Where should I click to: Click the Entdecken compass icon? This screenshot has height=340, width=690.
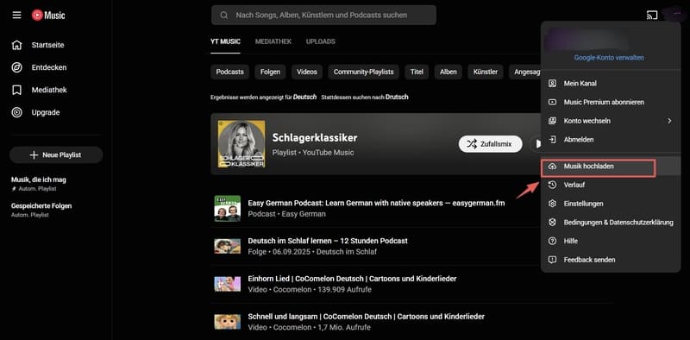[x=16, y=67]
